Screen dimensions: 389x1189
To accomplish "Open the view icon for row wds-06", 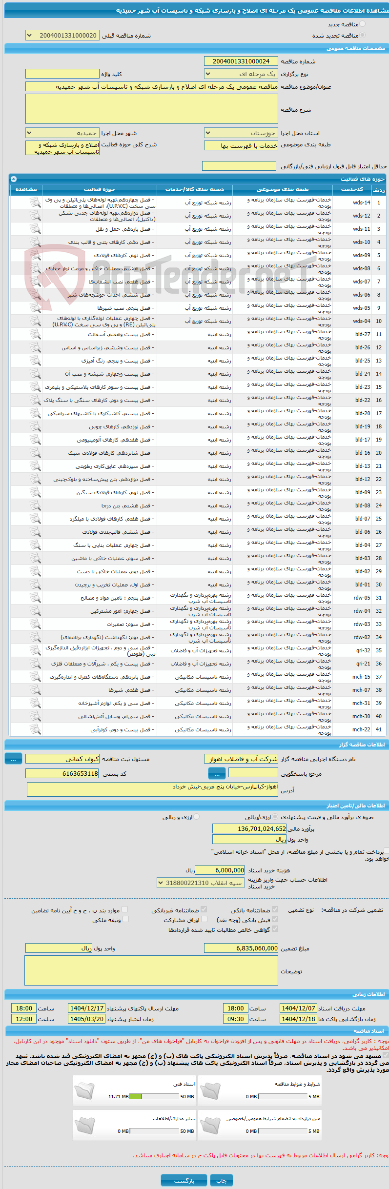I will tap(35, 295).
